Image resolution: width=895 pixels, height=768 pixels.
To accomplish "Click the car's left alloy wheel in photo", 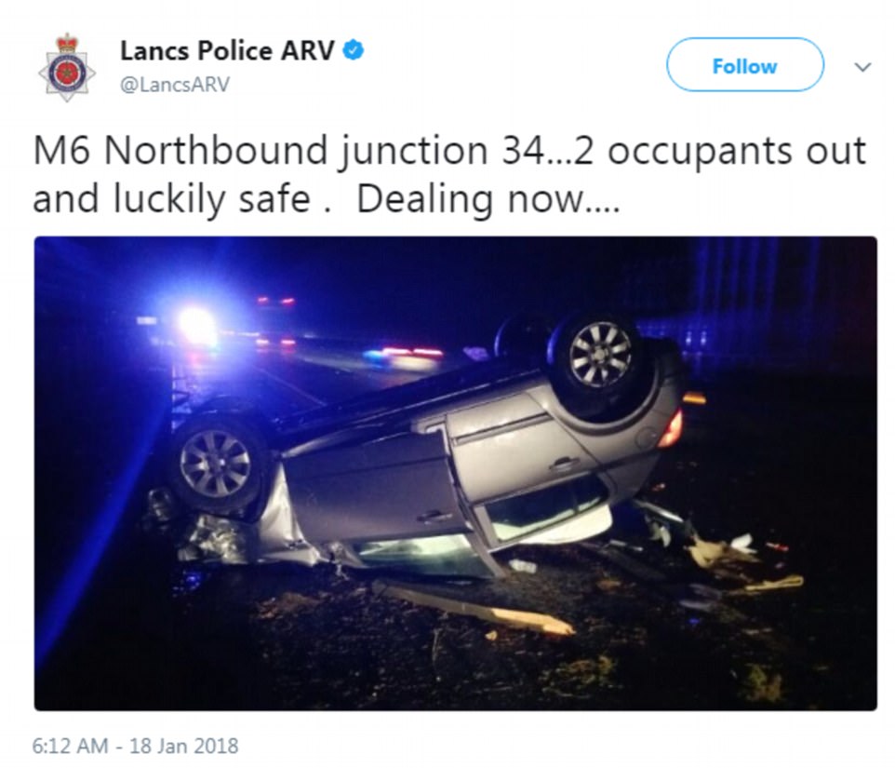I will click(x=215, y=463).
